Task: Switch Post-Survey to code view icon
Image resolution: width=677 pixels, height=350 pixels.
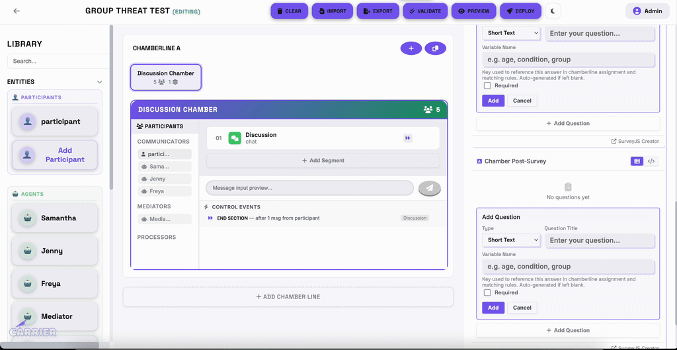Action: (651, 161)
